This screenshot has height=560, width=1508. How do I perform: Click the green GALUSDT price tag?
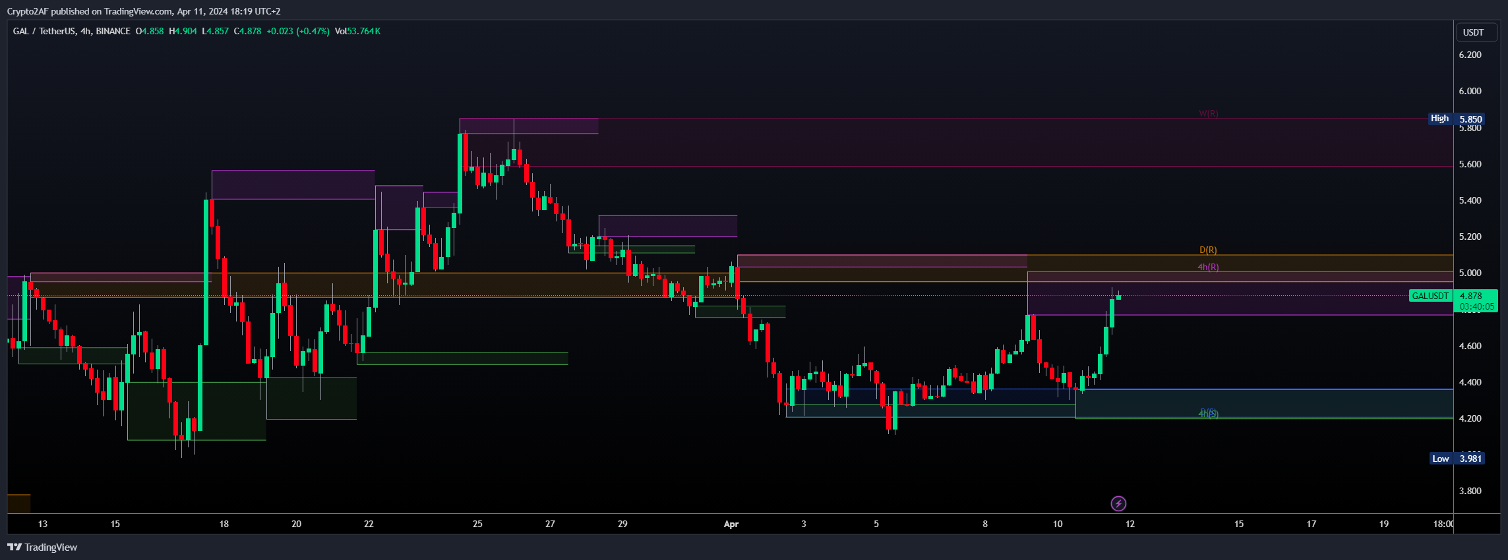click(x=1430, y=296)
